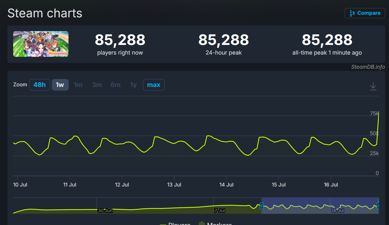Choose the 1m zoom option

tap(78, 85)
